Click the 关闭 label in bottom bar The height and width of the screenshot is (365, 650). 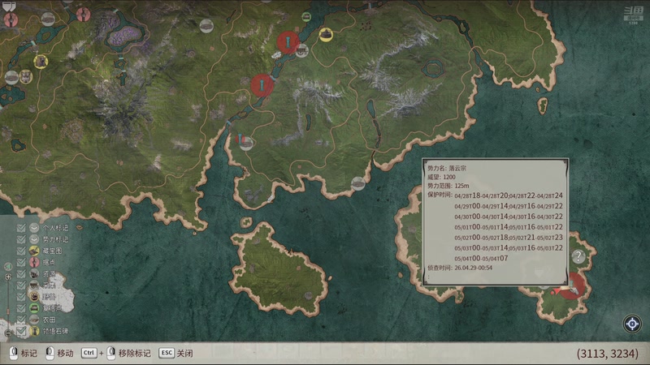coord(185,354)
